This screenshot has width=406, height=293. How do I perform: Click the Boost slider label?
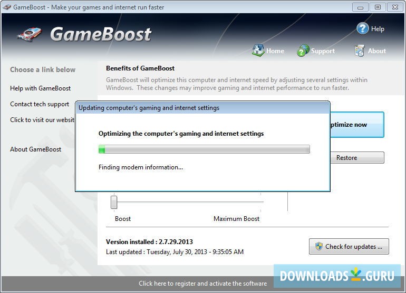click(x=123, y=219)
